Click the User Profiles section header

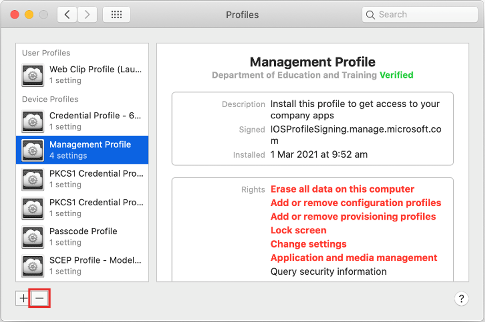click(x=46, y=53)
